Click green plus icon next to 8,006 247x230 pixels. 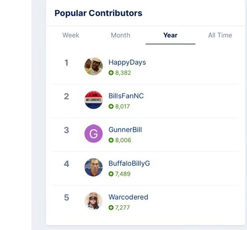tap(111, 140)
